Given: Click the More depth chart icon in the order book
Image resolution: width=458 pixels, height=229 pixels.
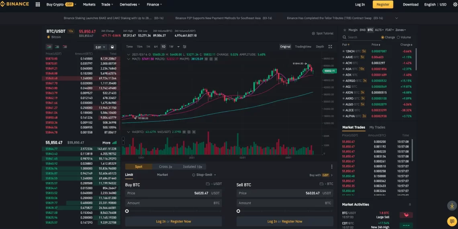Looking at the screenshot, I should (x=115, y=143).
